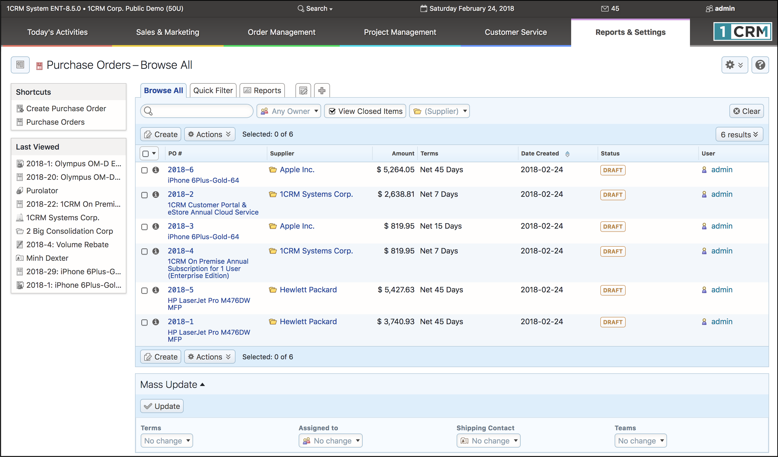The image size is (778, 457).
Task: Click the Date Created sort arrow icon
Action: (x=567, y=154)
